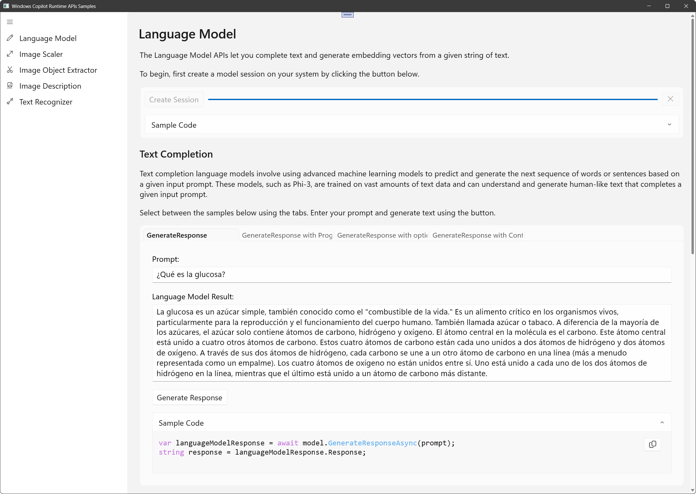Click the blue session progress bar
The height and width of the screenshot is (494, 696).
point(432,99)
